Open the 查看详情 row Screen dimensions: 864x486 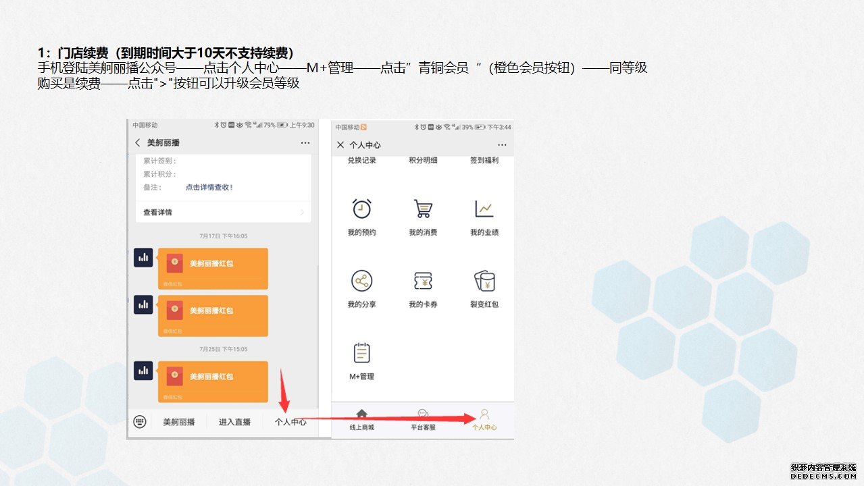click(223, 212)
